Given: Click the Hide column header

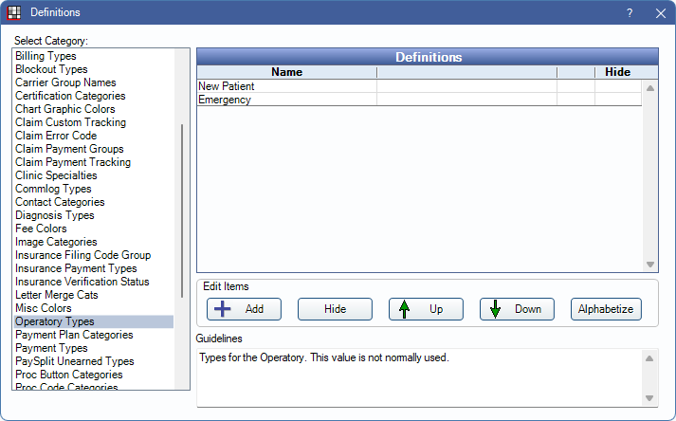Looking at the screenshot, I should tap(617, 72).
